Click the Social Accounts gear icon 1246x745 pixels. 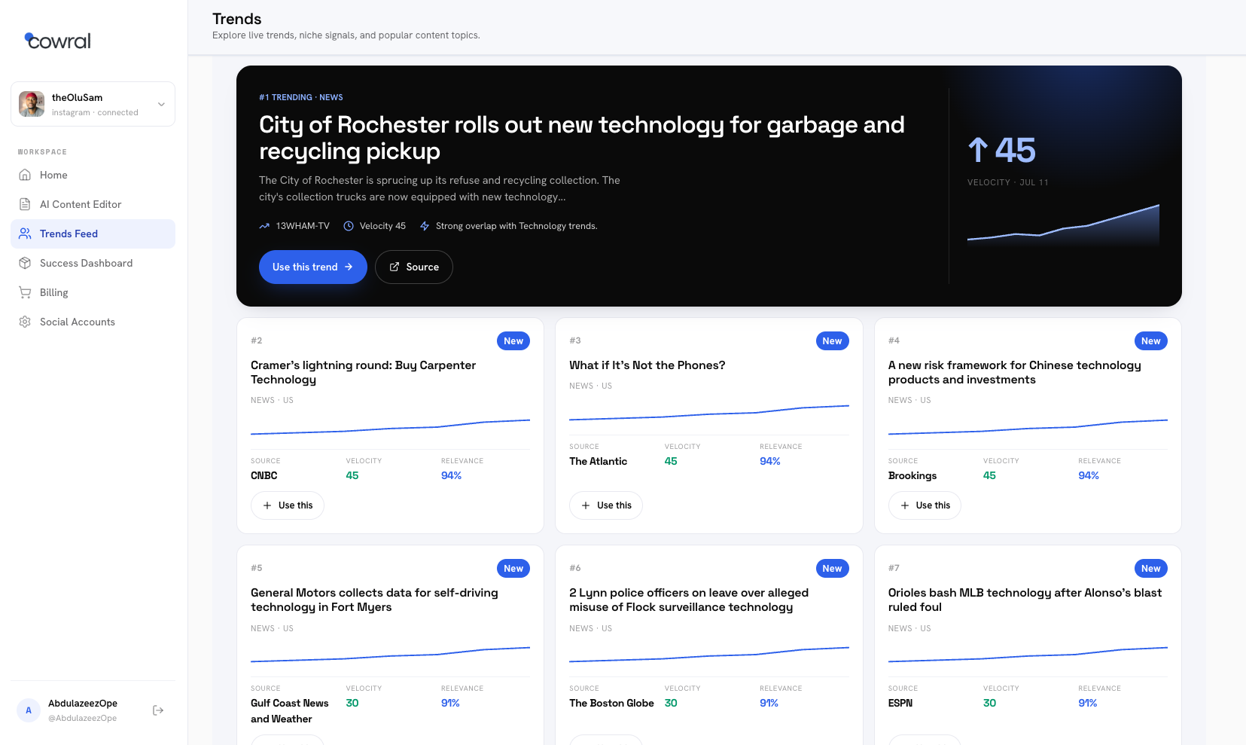coord(25,322)
